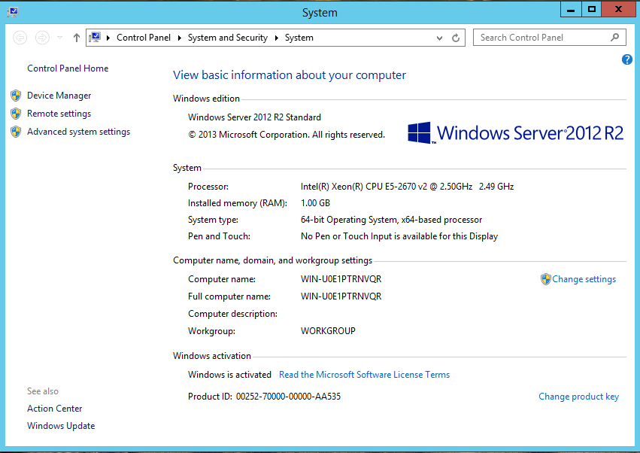Click the computer icon in the address bar
This screenshot has height=453, width=640.
click(x=96, y=38)
